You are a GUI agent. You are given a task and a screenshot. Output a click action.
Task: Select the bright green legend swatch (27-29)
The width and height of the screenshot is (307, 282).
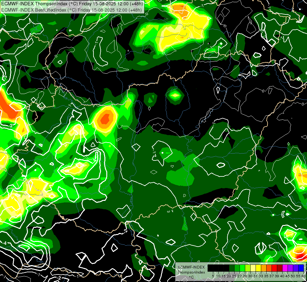point(242,268)
